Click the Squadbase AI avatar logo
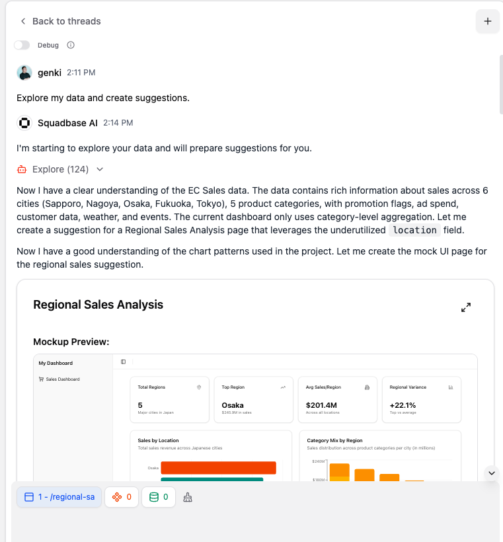 click(24, 123)
